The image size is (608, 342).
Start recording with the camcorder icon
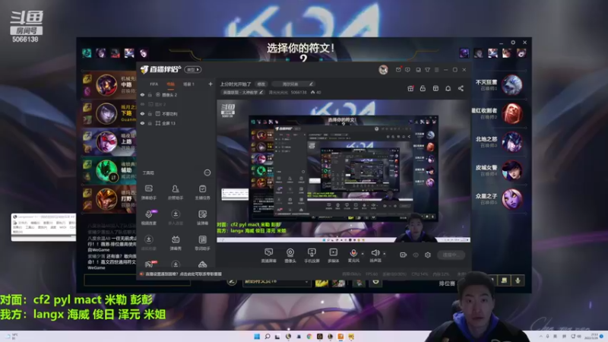pyautogui.click(x=404, y=255)
